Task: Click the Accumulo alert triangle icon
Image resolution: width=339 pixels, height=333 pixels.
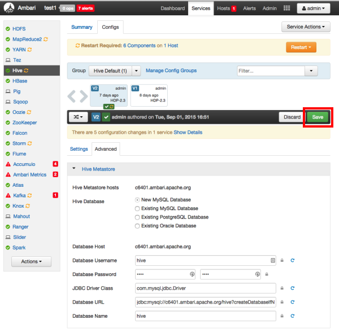Action: click(x=8, y=164)
